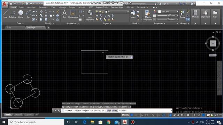This screenshot has width=223, height=125.
Task: Click the command line input field
Action: (116, 110)
